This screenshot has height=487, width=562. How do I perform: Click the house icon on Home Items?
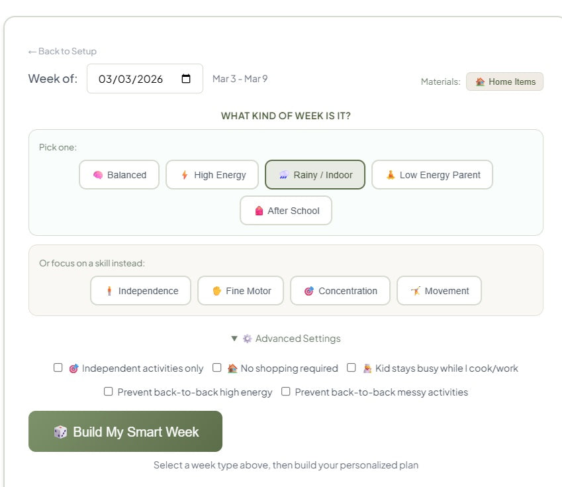(x=480, y=82)
